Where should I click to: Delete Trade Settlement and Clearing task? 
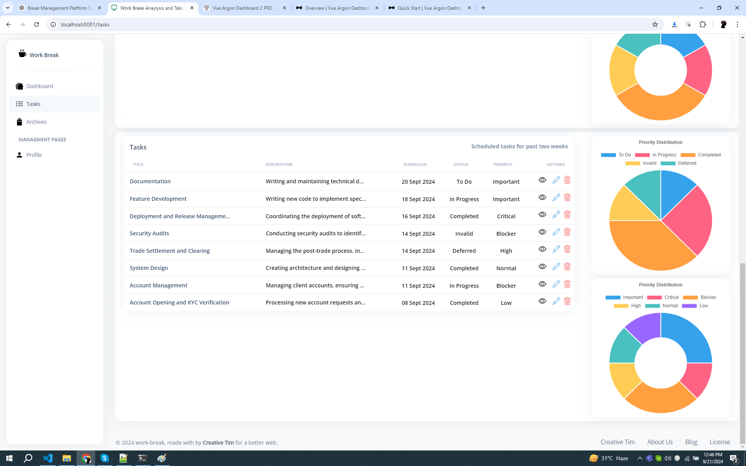pyautogui.click(x=567, y=249)
